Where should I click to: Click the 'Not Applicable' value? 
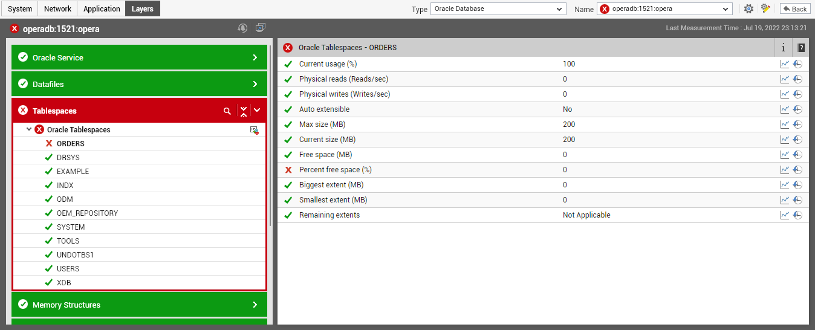(x=586, y=215)
